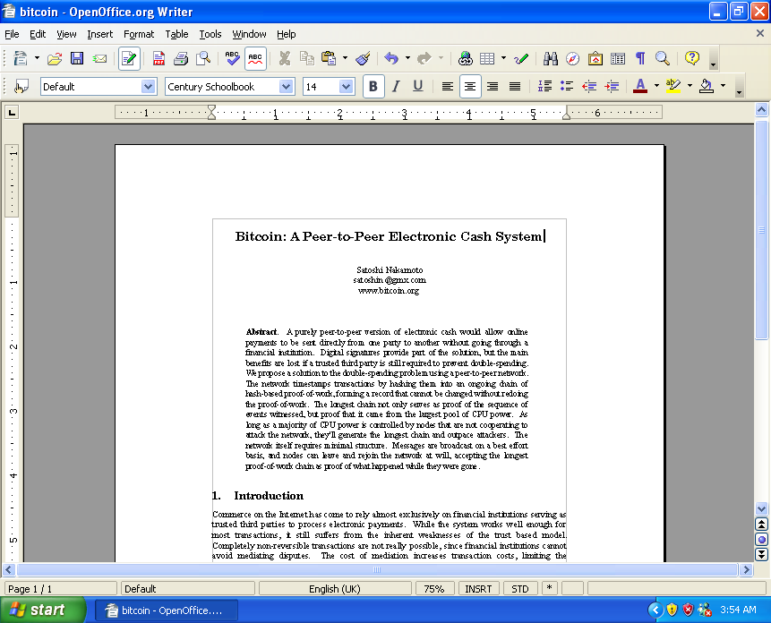Click the Undo arrow icon
The width and height of the screenshot is (771, 623).
tap(391, 58)
